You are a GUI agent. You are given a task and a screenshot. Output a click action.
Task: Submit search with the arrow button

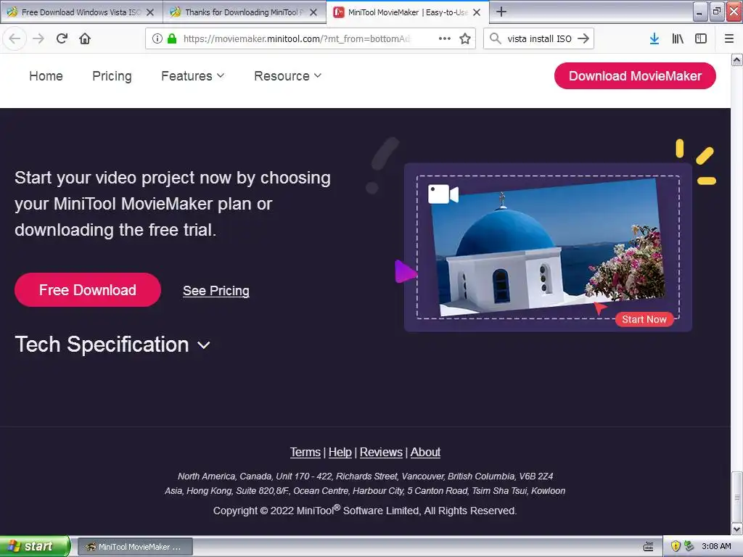coord(583,38)
